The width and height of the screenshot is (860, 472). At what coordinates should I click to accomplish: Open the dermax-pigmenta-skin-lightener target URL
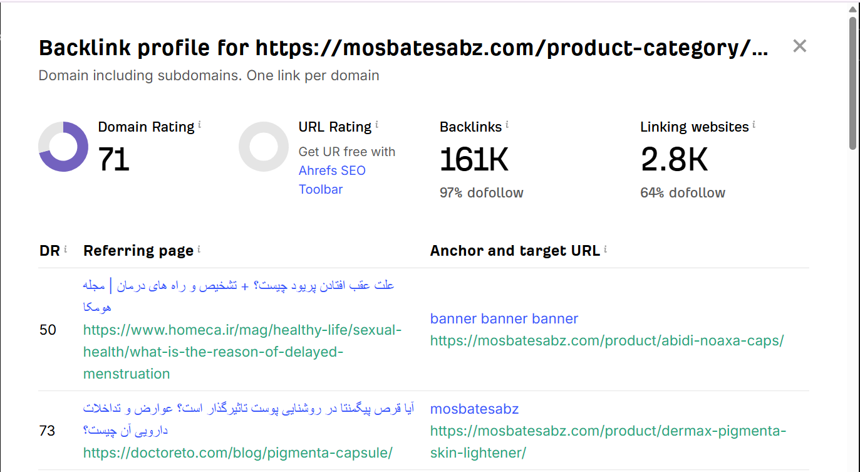(x=608, y=431)
